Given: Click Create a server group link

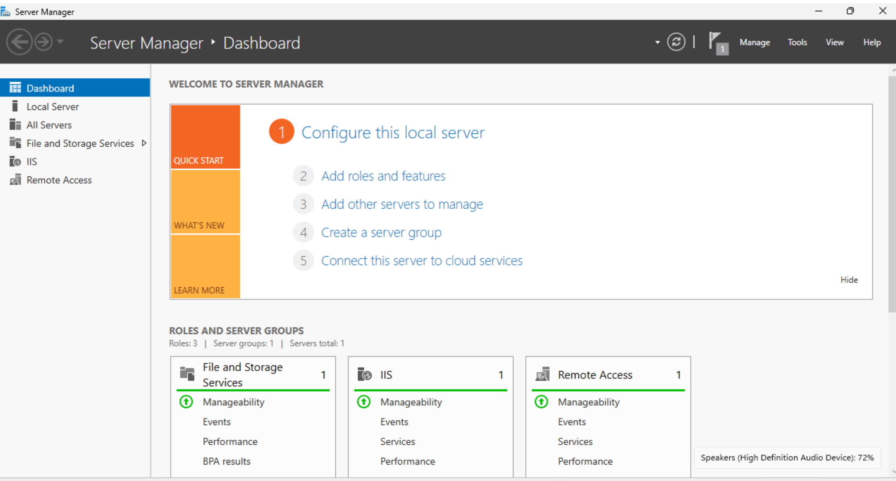Looking at the screenshot, I should point(381,232).
